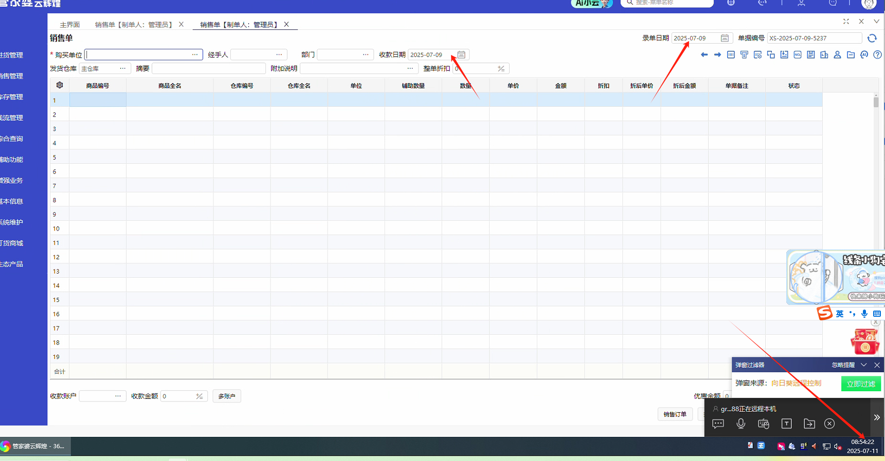This screenshot has width=885, height=461.
Task: Click remote session text T icon
Action: coord(786,424)
